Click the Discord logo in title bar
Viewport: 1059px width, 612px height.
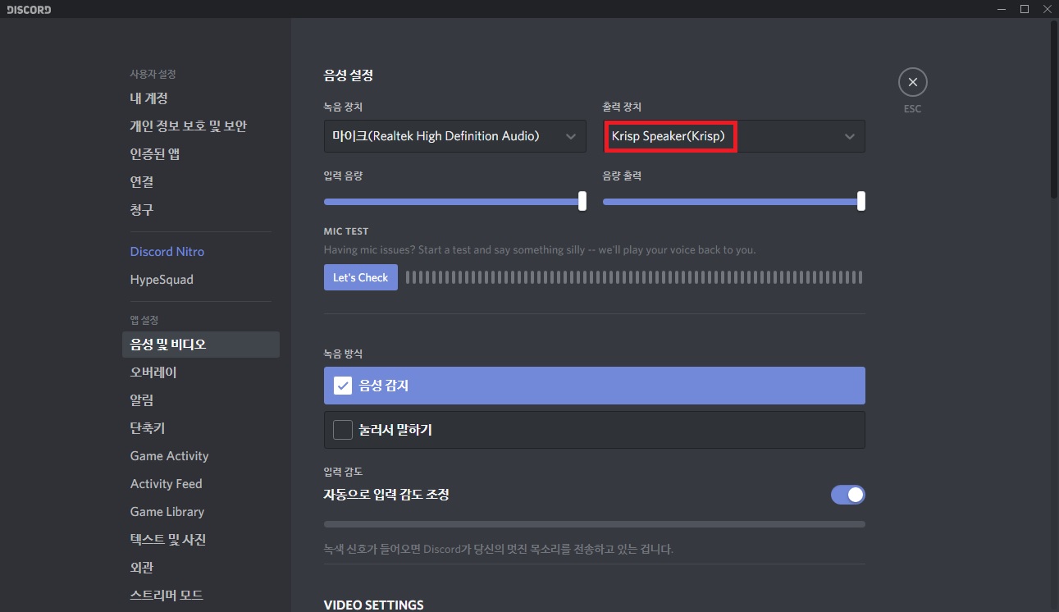click(29, 10)
